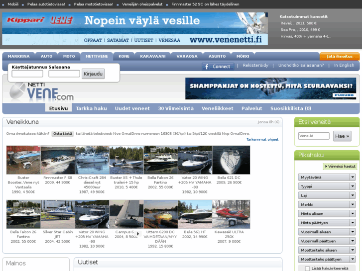The height and width of the screenshot is (271, 362).
Task: Switch language via In English link
Action: [x=344, y=65]
